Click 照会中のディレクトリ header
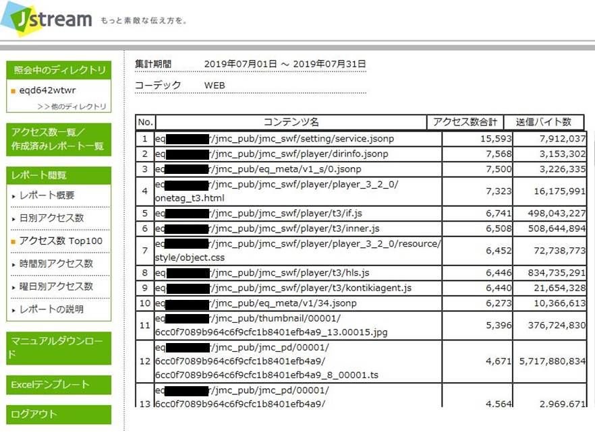595x432 pixels. tap(59, 70)
